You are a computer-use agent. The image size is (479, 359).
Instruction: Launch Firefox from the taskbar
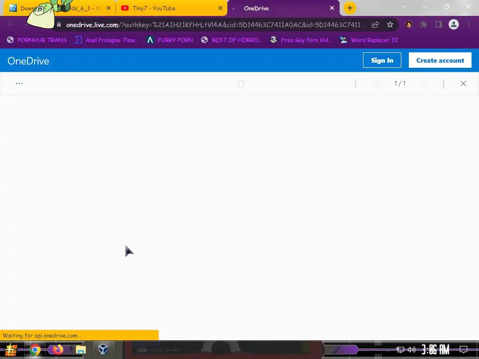[x=58, y=350]
